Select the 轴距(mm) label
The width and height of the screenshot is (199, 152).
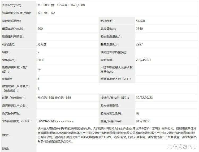pos(9,60)
